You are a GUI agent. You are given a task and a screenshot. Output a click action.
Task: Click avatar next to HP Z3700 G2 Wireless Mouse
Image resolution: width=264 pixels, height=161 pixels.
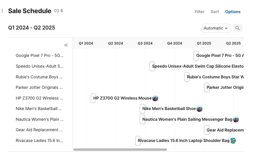(155, 98)
